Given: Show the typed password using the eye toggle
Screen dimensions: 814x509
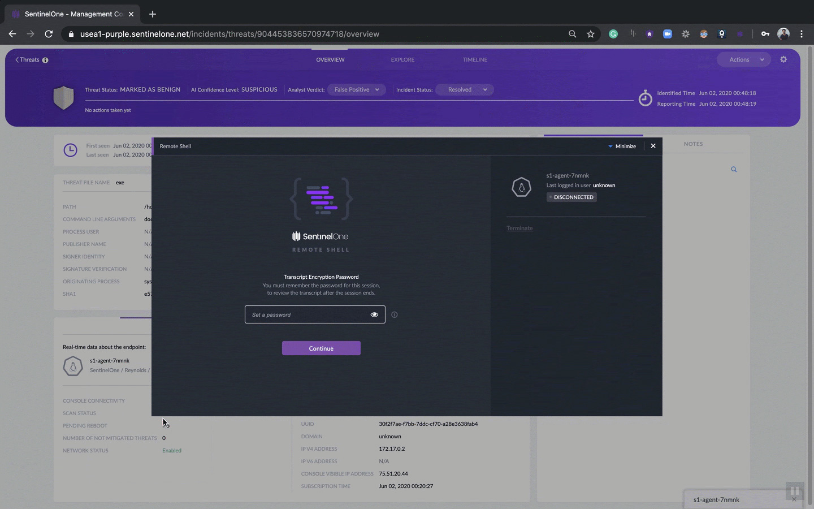Looking at the screenshot, I should point(374,314).
